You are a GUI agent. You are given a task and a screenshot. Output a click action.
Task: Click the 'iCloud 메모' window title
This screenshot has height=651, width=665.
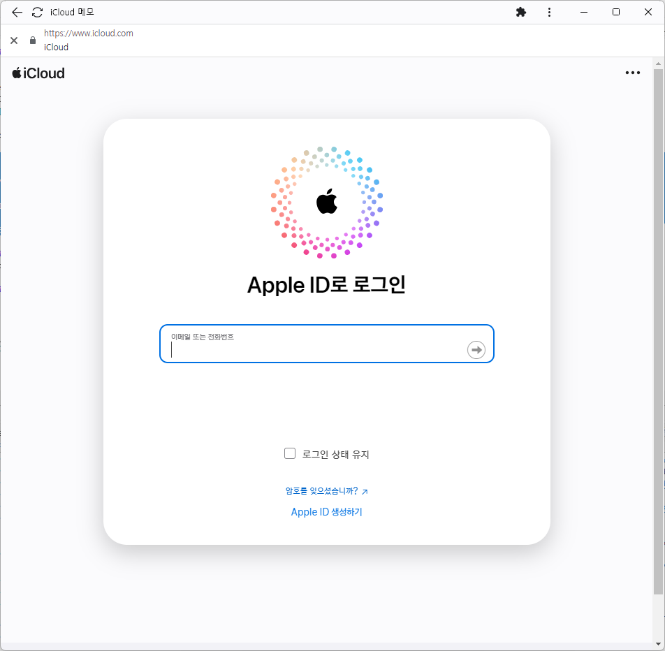(72, 13)
